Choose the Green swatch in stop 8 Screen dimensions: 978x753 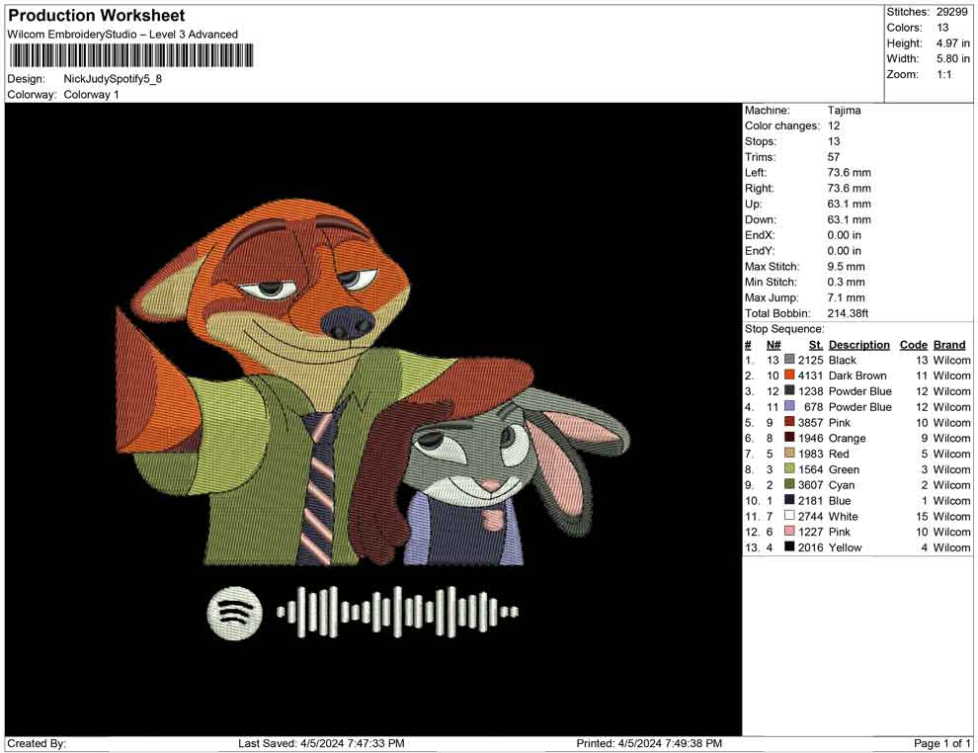coord(789,469)
